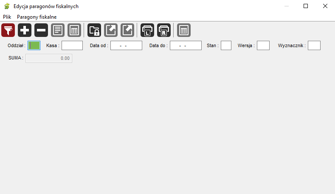
Task: Click the Data do date field
Action: click(186, 45)
